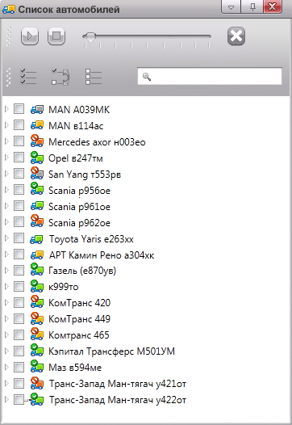Click the truck icon for Кэпитал Трансферс

click(37, 351)
